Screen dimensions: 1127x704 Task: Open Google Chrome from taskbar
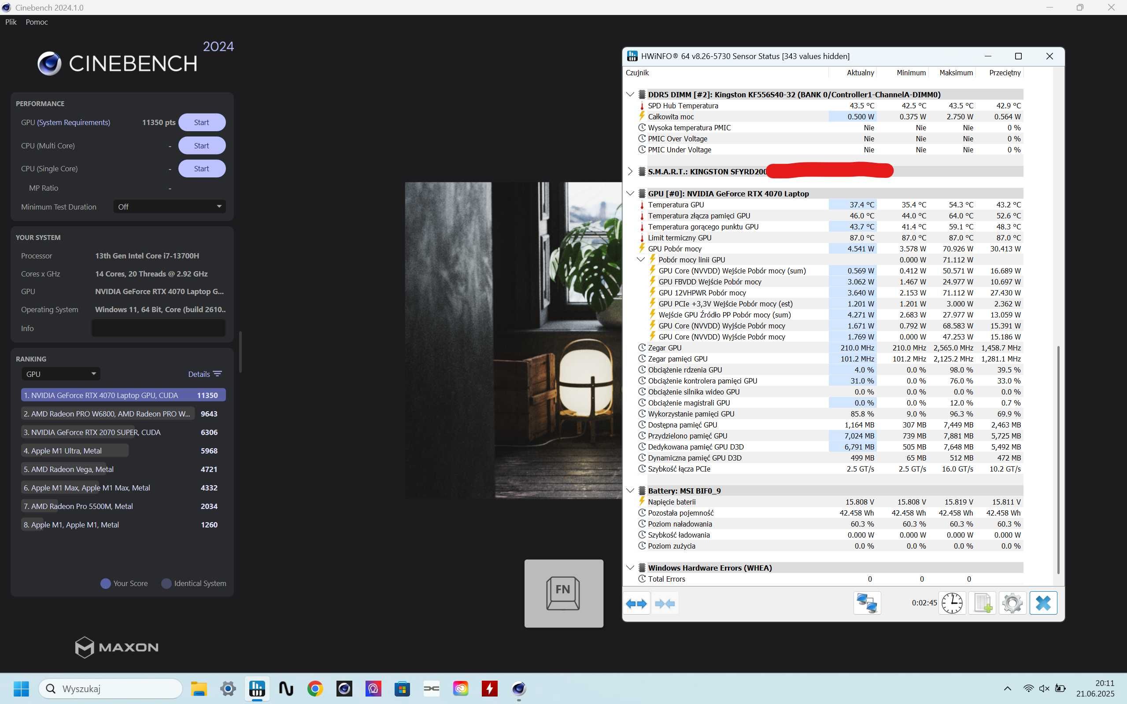(x=315, y=689)
